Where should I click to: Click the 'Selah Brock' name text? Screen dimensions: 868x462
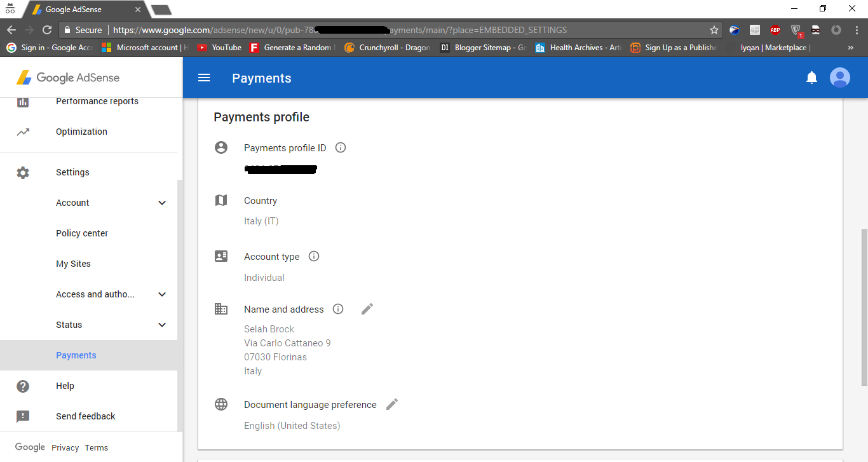tap(269, 329)
